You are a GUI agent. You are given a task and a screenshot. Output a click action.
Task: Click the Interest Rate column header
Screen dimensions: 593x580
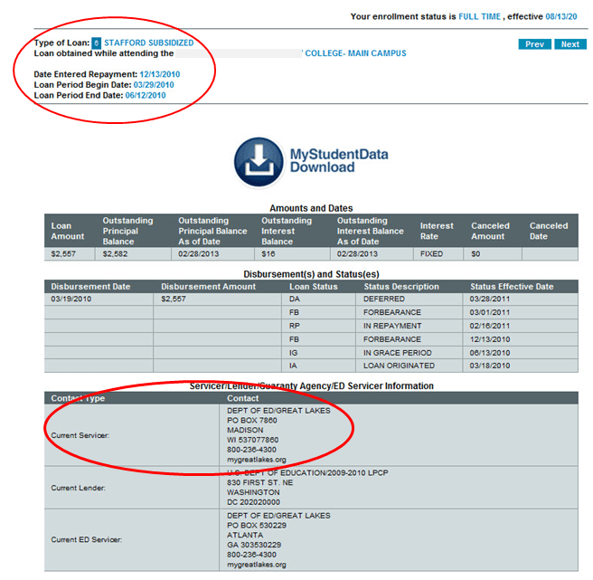437,231
